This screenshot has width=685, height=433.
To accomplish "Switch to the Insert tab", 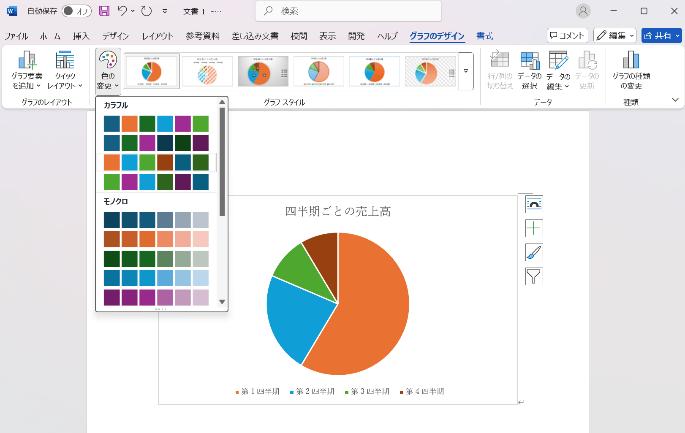I will pos(81,36).
